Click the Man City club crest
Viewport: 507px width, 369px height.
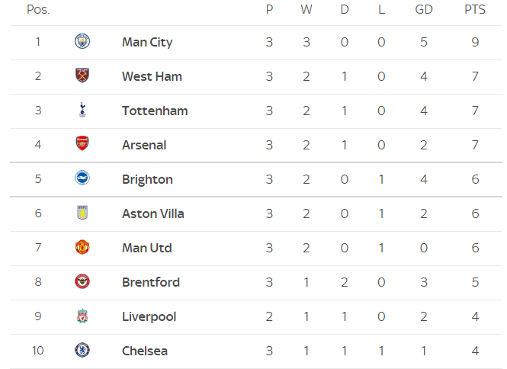click(82, 41)
